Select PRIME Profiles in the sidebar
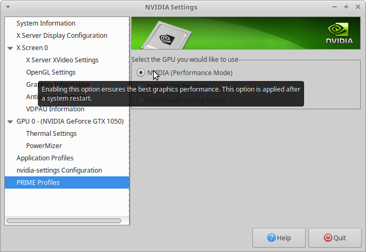The image size is (366, 252). (x=67, y=183)
